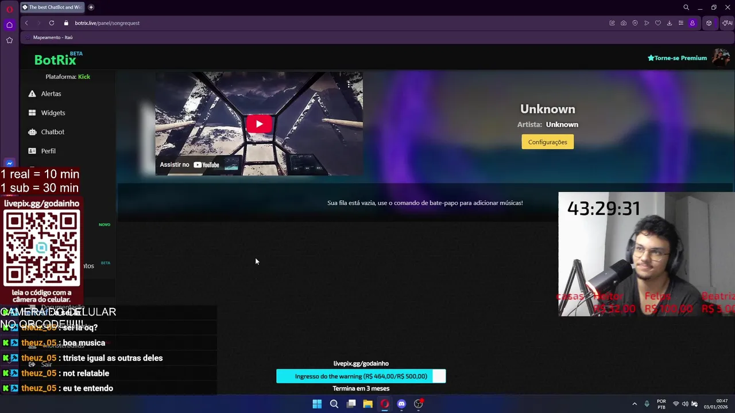Open Task View on taskbar
The height and width of the screenshot is (413, 735).
pos(351,404)
